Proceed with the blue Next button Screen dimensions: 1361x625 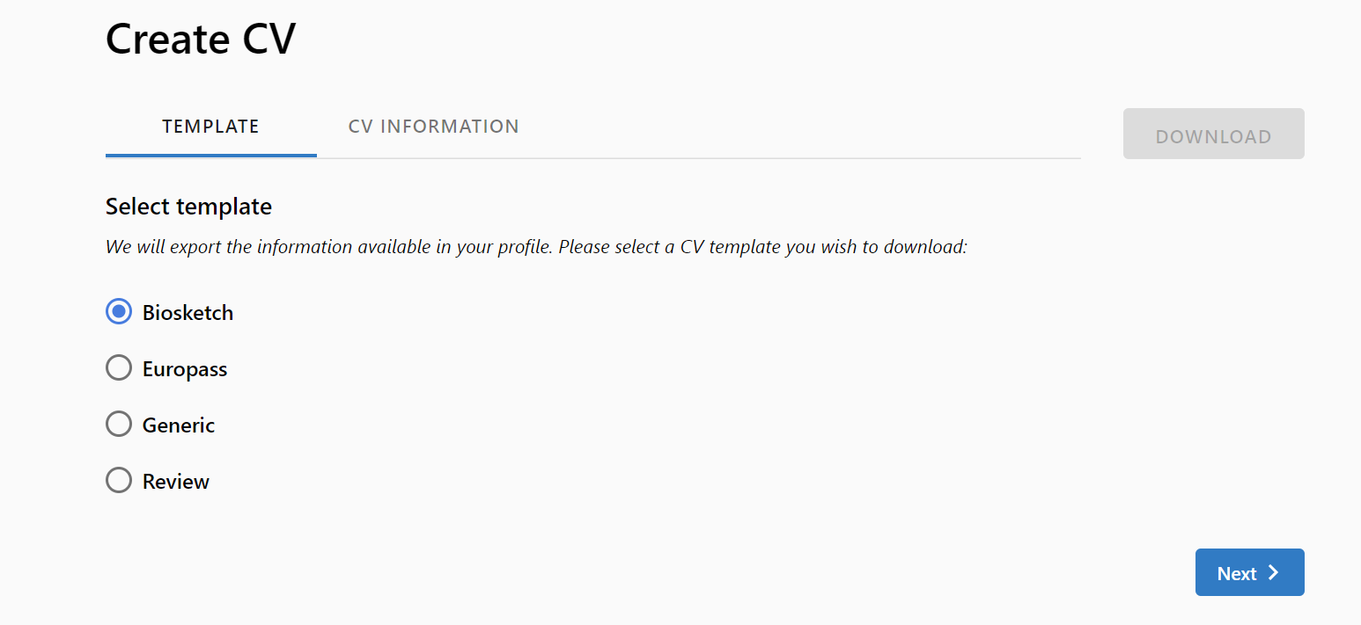point(1250,573)
